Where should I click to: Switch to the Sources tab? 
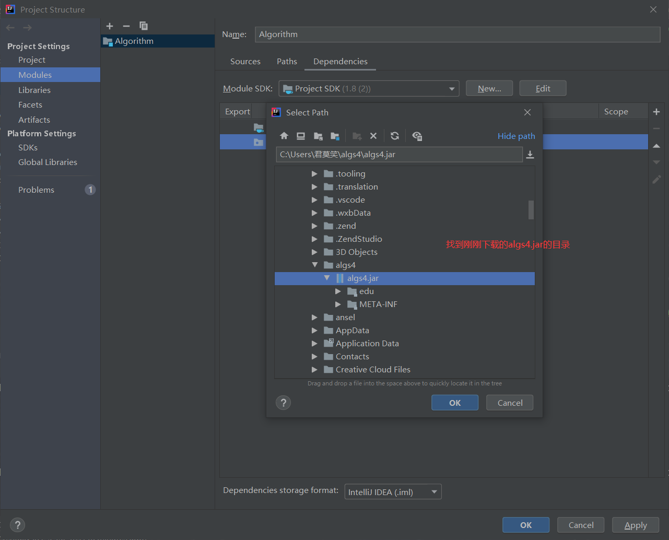245,62
